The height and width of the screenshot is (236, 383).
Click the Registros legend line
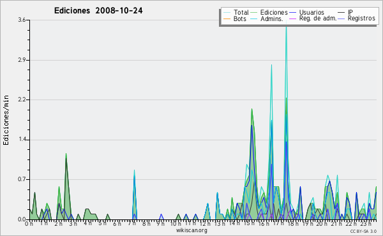point(342,18)
